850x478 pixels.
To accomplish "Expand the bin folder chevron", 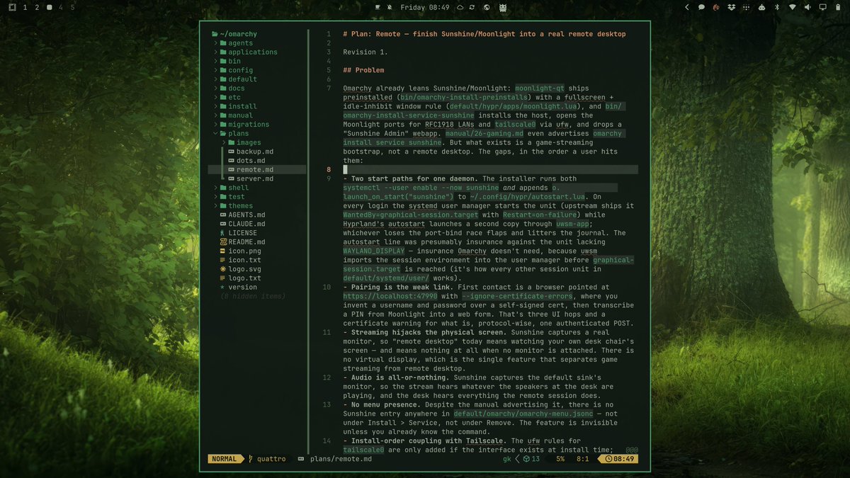I will pyautogui.click(x=215, y=62).
